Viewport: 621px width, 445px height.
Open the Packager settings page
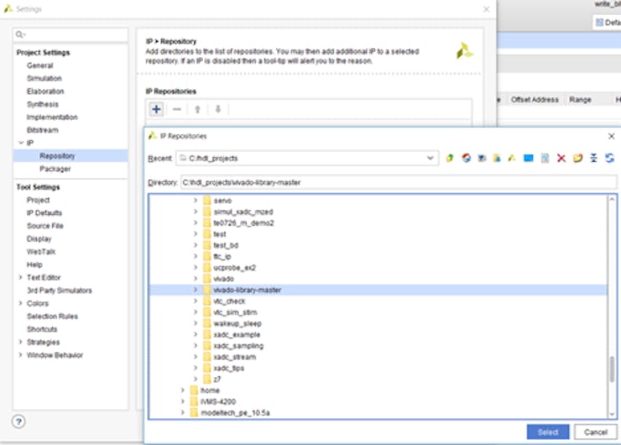click(55, 169)
